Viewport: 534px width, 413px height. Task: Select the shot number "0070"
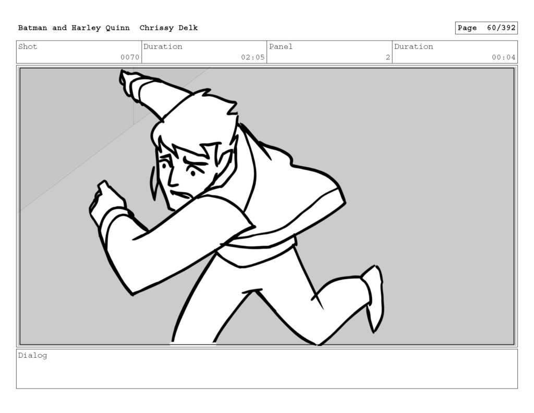(x=130, y=57)
